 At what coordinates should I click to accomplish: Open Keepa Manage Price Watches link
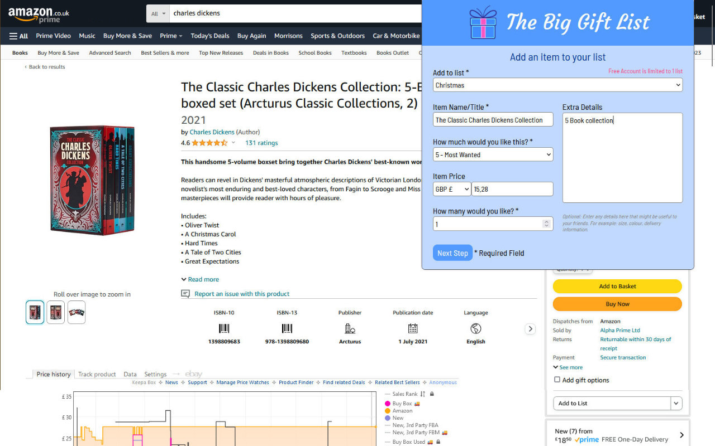(x=242, y=382)
